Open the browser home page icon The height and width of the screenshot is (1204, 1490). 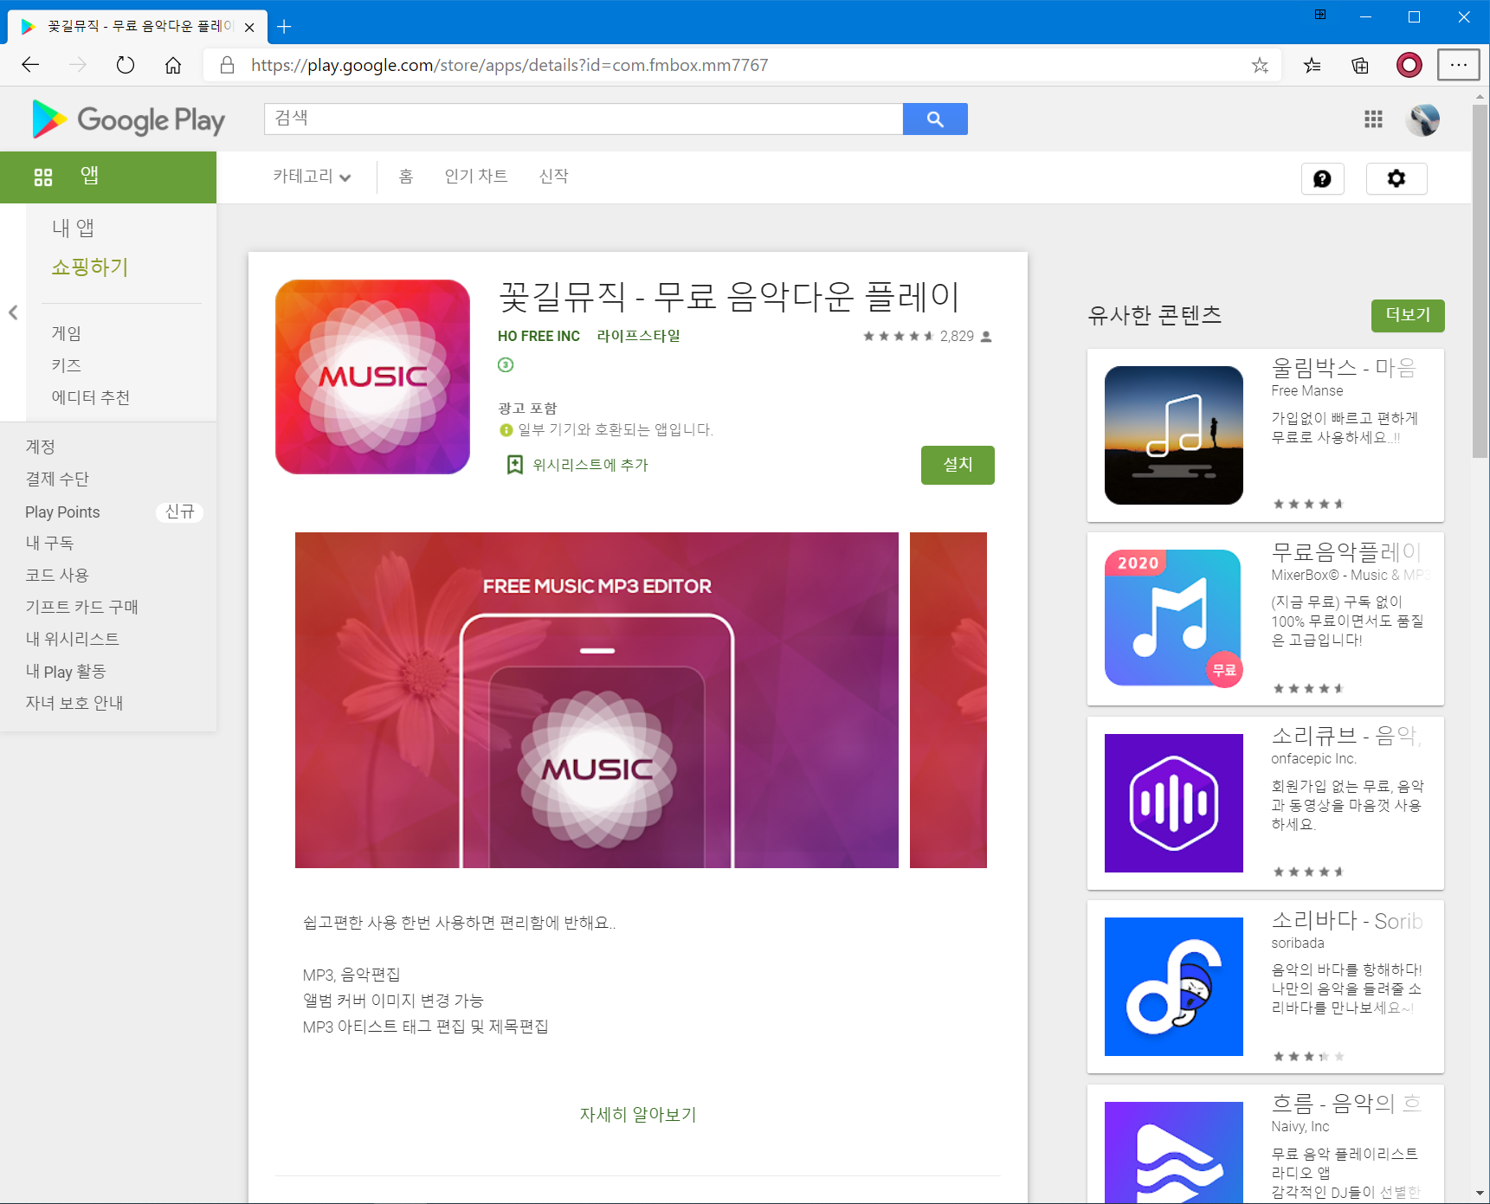(x=173, y=65)
